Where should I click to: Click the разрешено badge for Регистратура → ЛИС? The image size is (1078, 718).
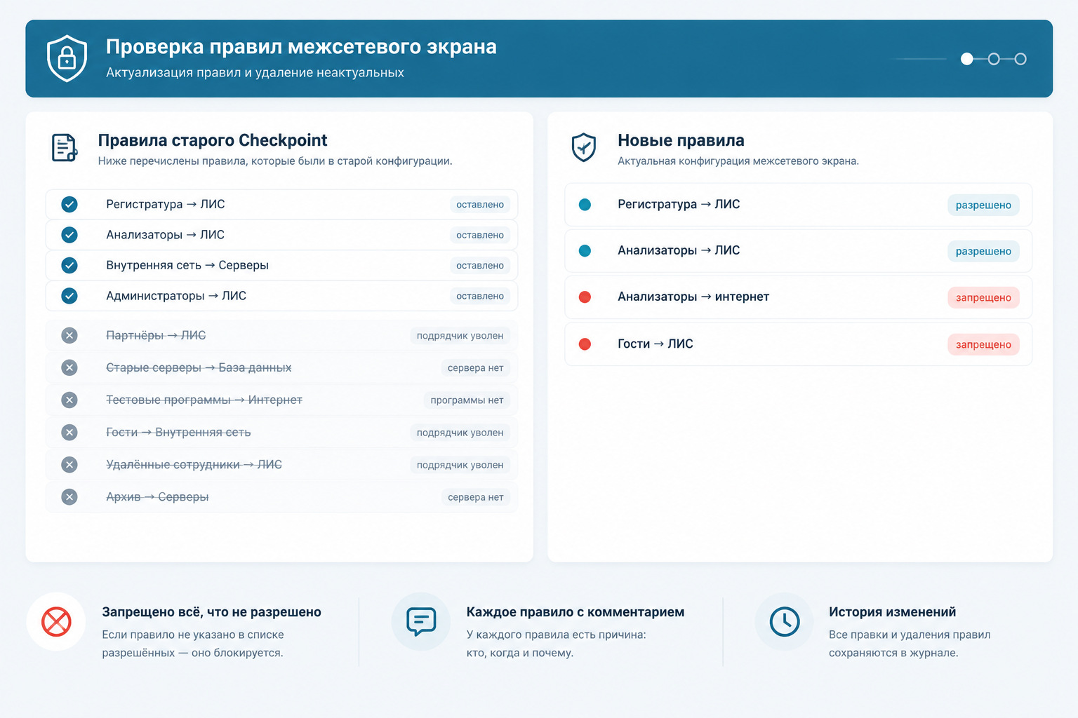983,205
